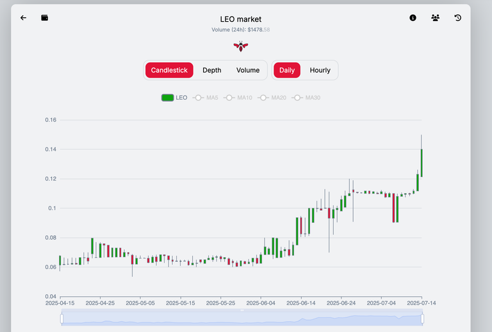The height and width of the screenshot is (332, 492).
Task: Click the 2025-04-15 date axis label
Action: (60, 303)
